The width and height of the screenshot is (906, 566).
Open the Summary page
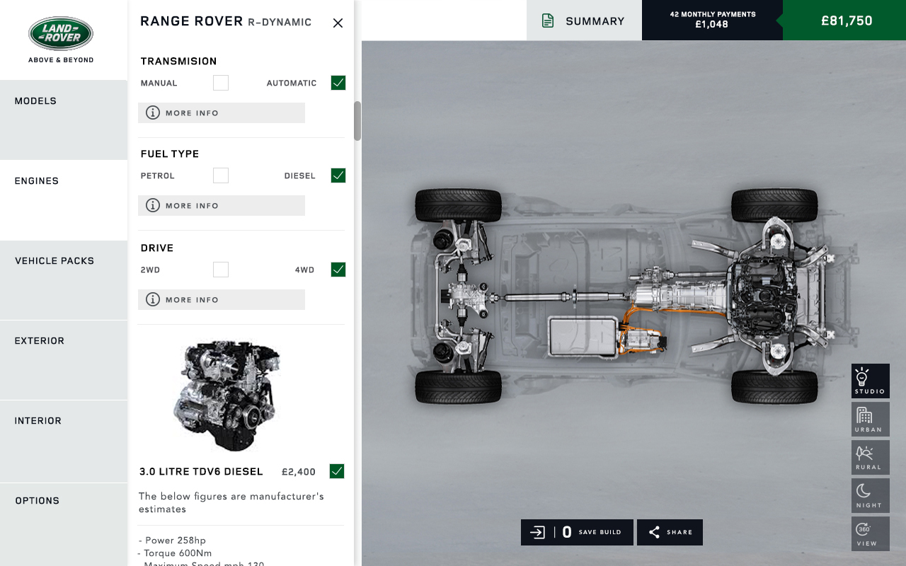pyautogui.click(x=584, y=21)
